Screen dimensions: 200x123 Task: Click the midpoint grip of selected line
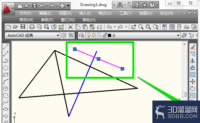point(98,59)
